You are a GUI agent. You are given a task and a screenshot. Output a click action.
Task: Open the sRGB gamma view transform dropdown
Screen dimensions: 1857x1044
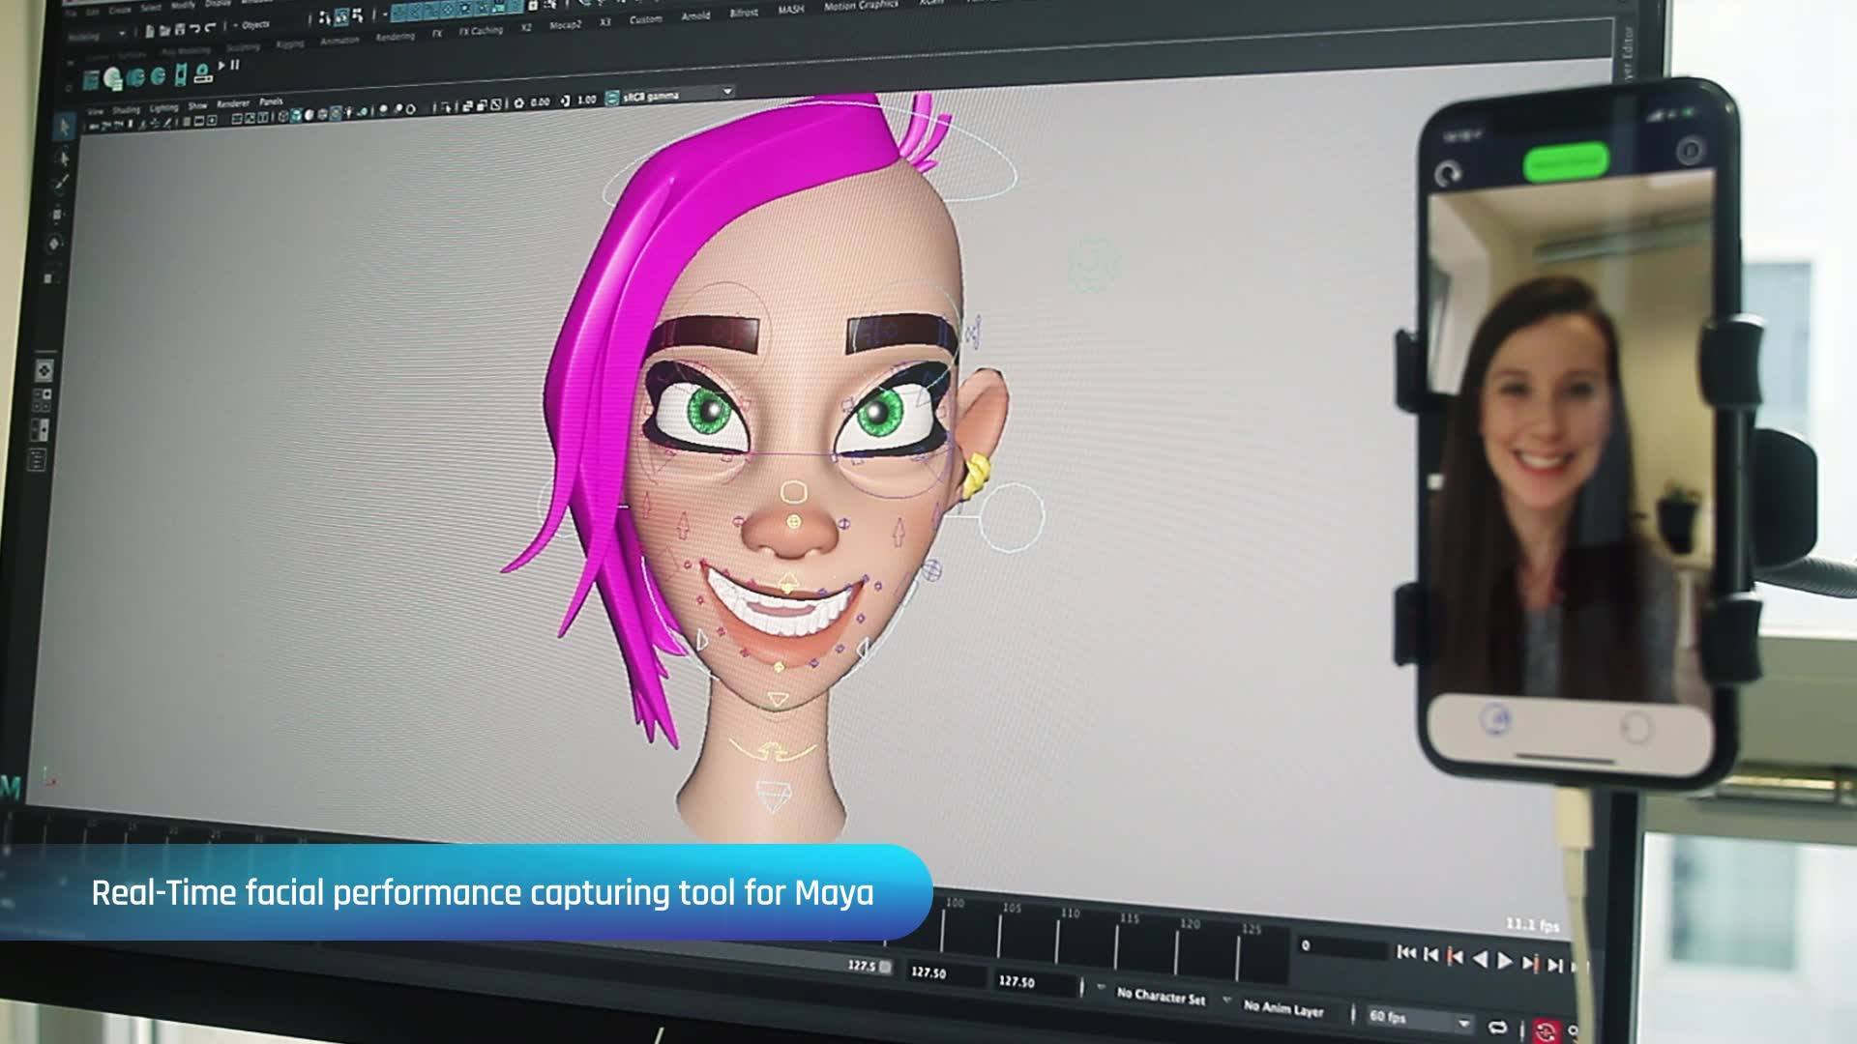click(677, 95)
